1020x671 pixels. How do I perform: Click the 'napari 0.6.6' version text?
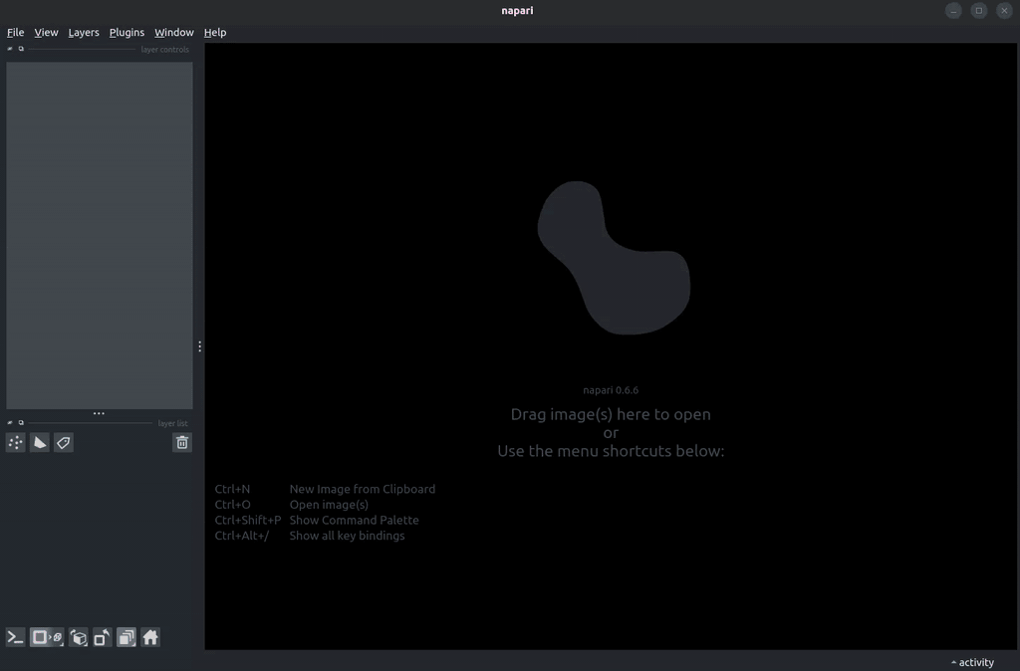(x=611, y=390)
